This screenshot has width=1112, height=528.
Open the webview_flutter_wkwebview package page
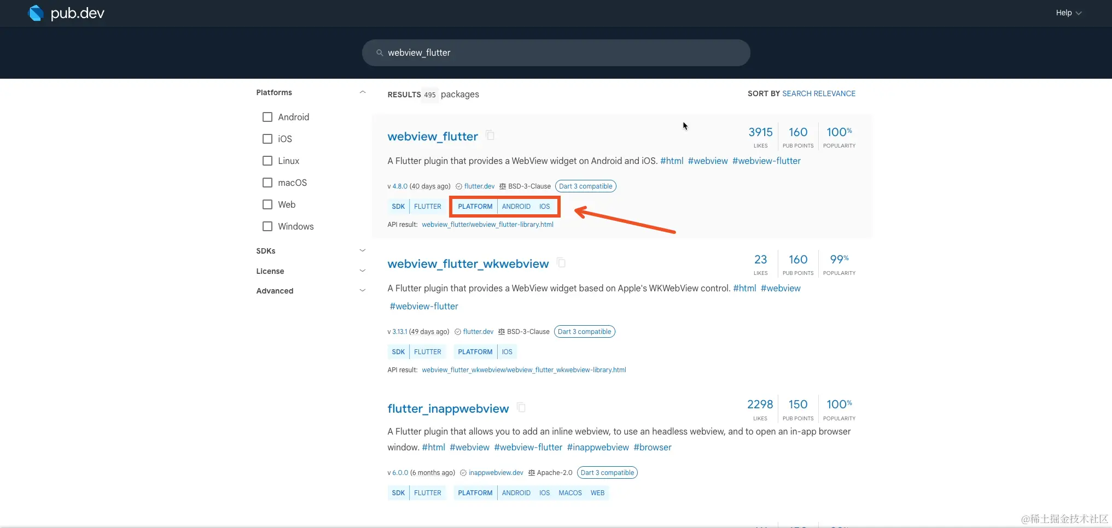pos(468,264)
